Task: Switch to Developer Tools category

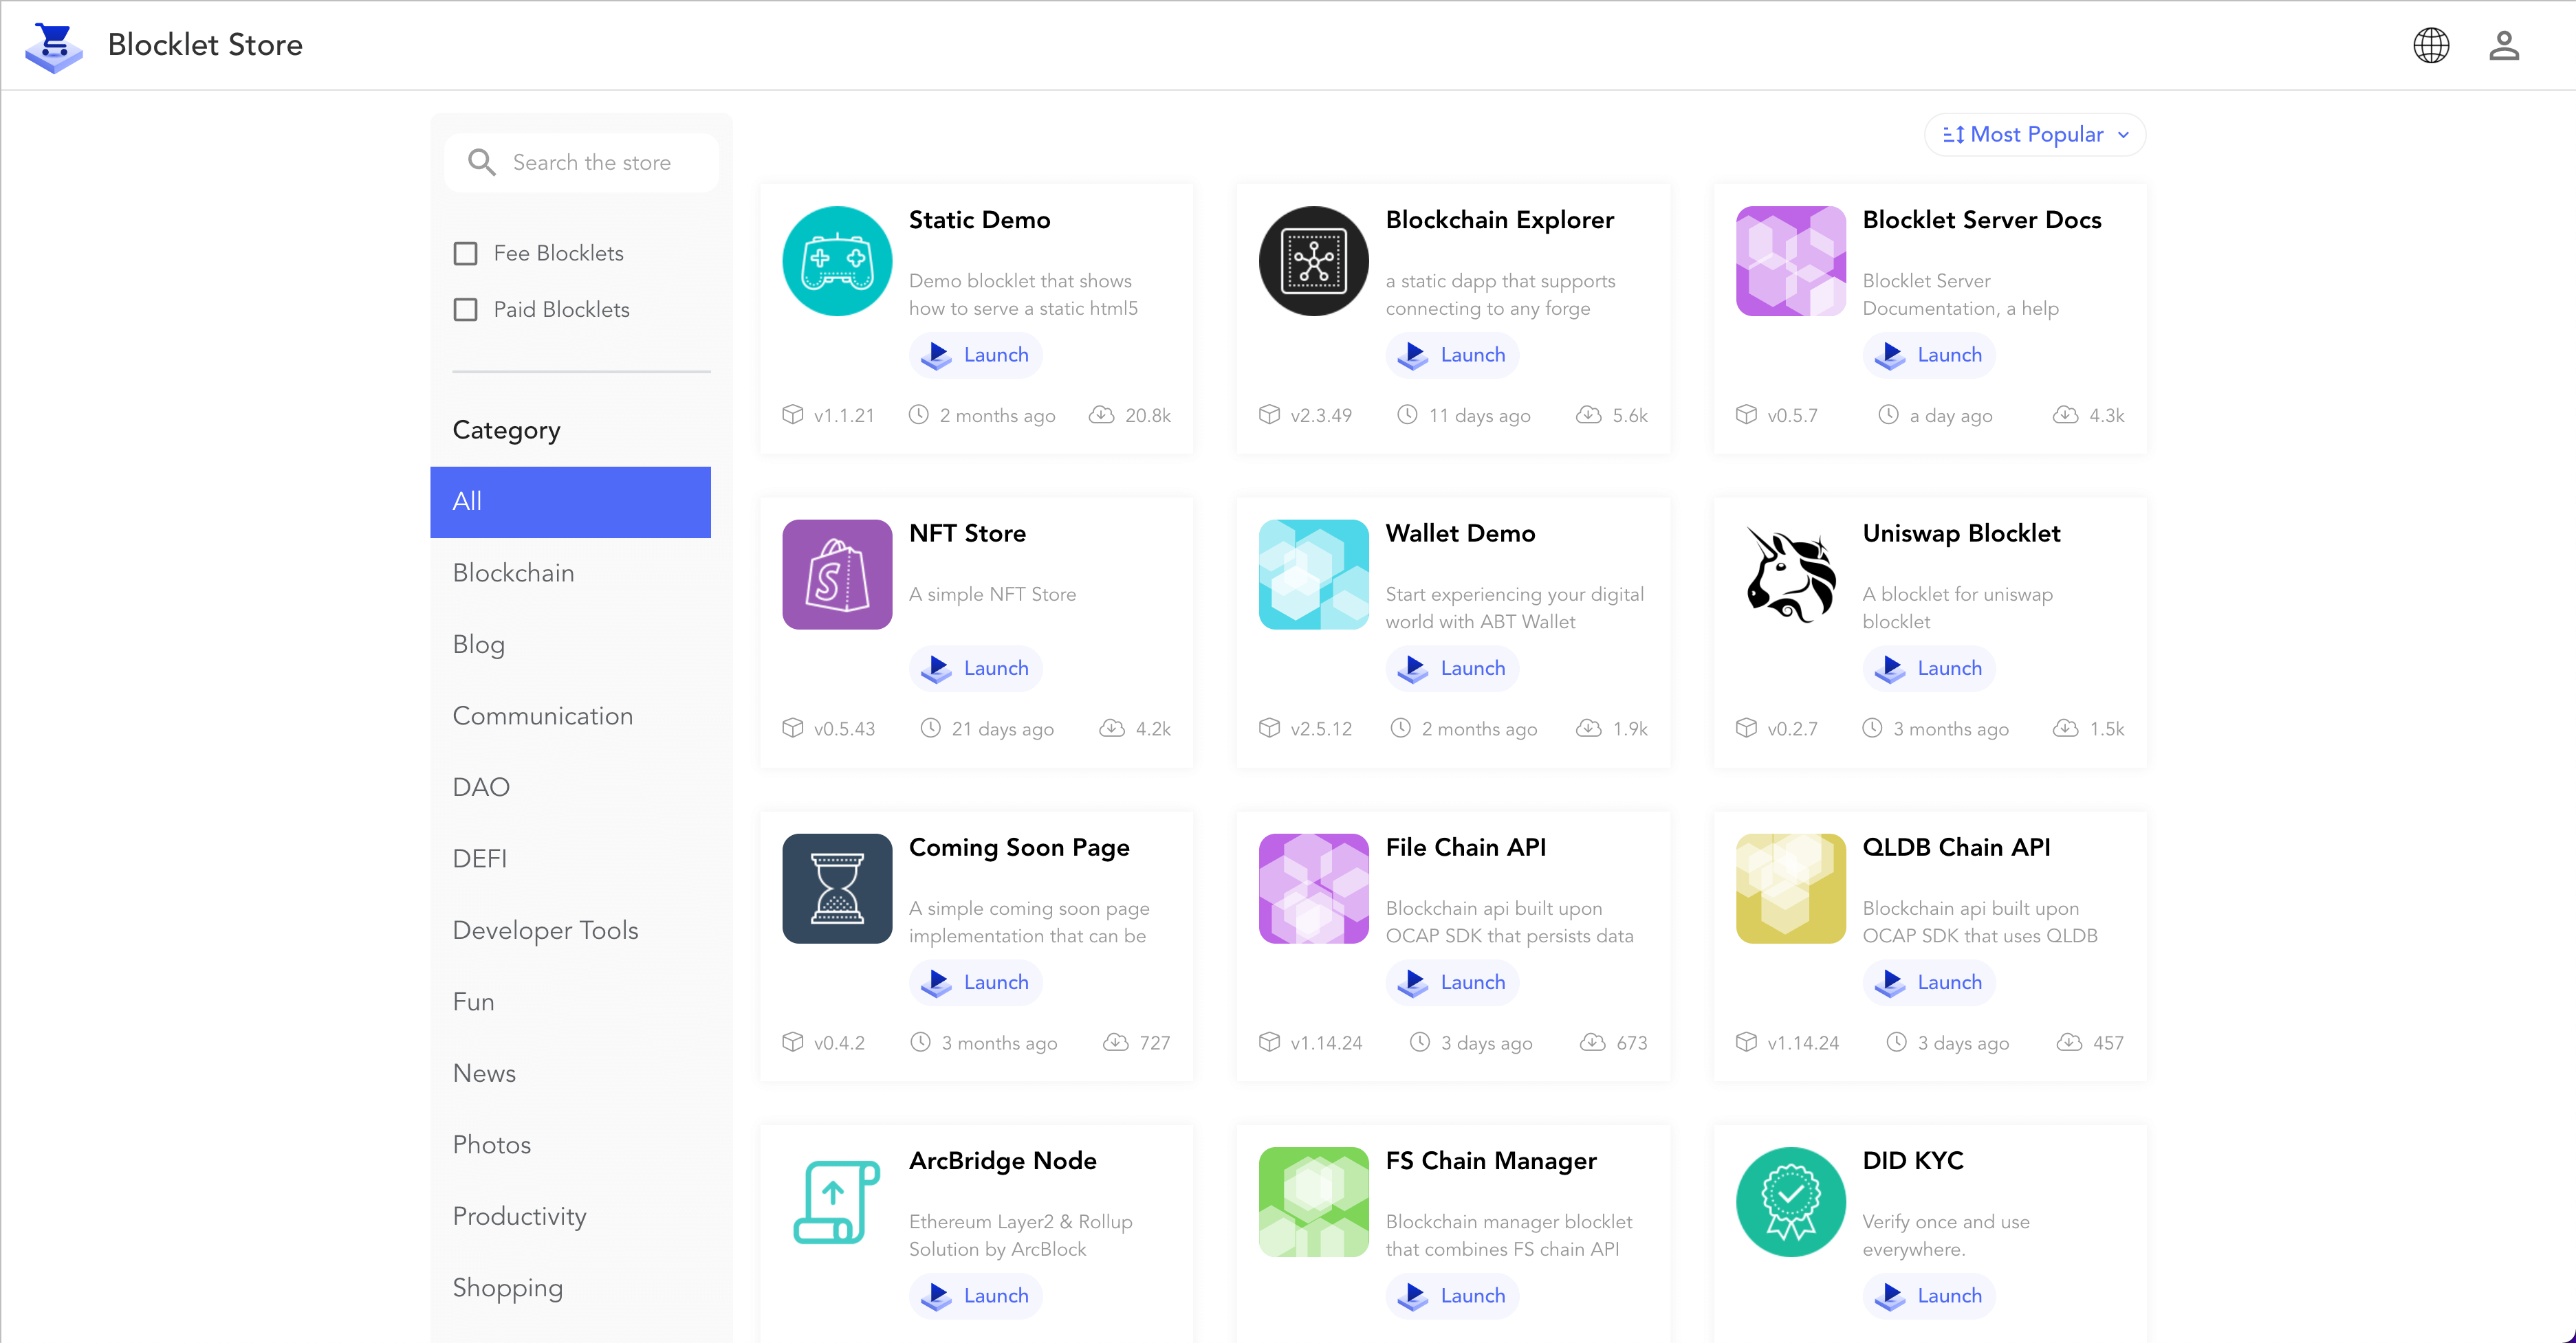Action: coord(545,931)
